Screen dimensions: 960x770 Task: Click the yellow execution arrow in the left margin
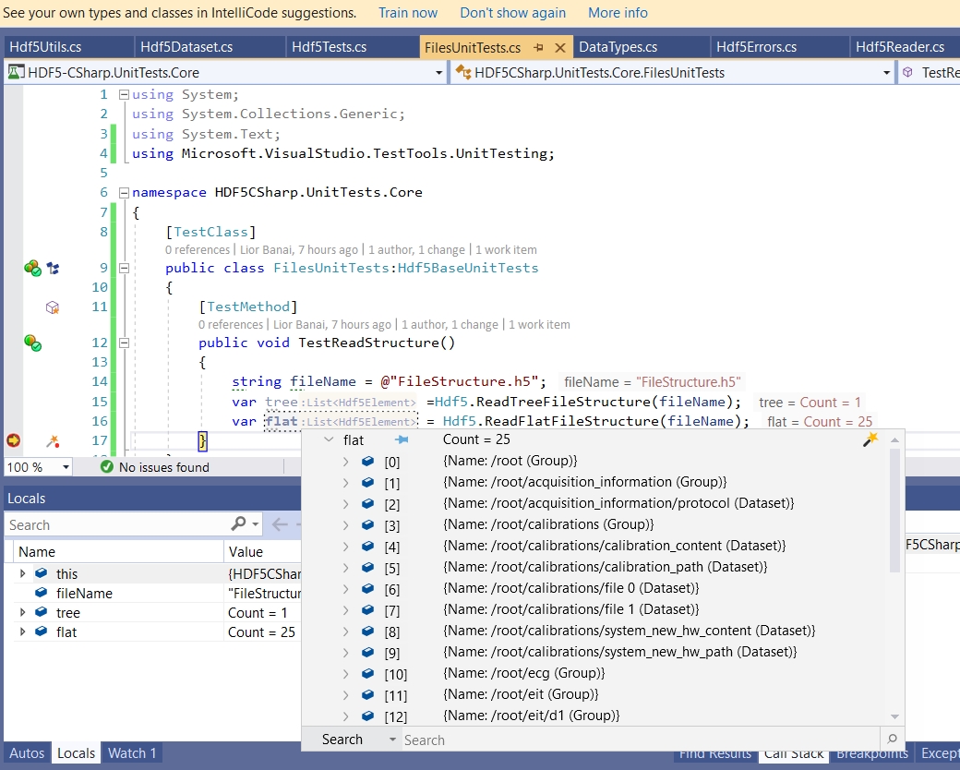11,441
